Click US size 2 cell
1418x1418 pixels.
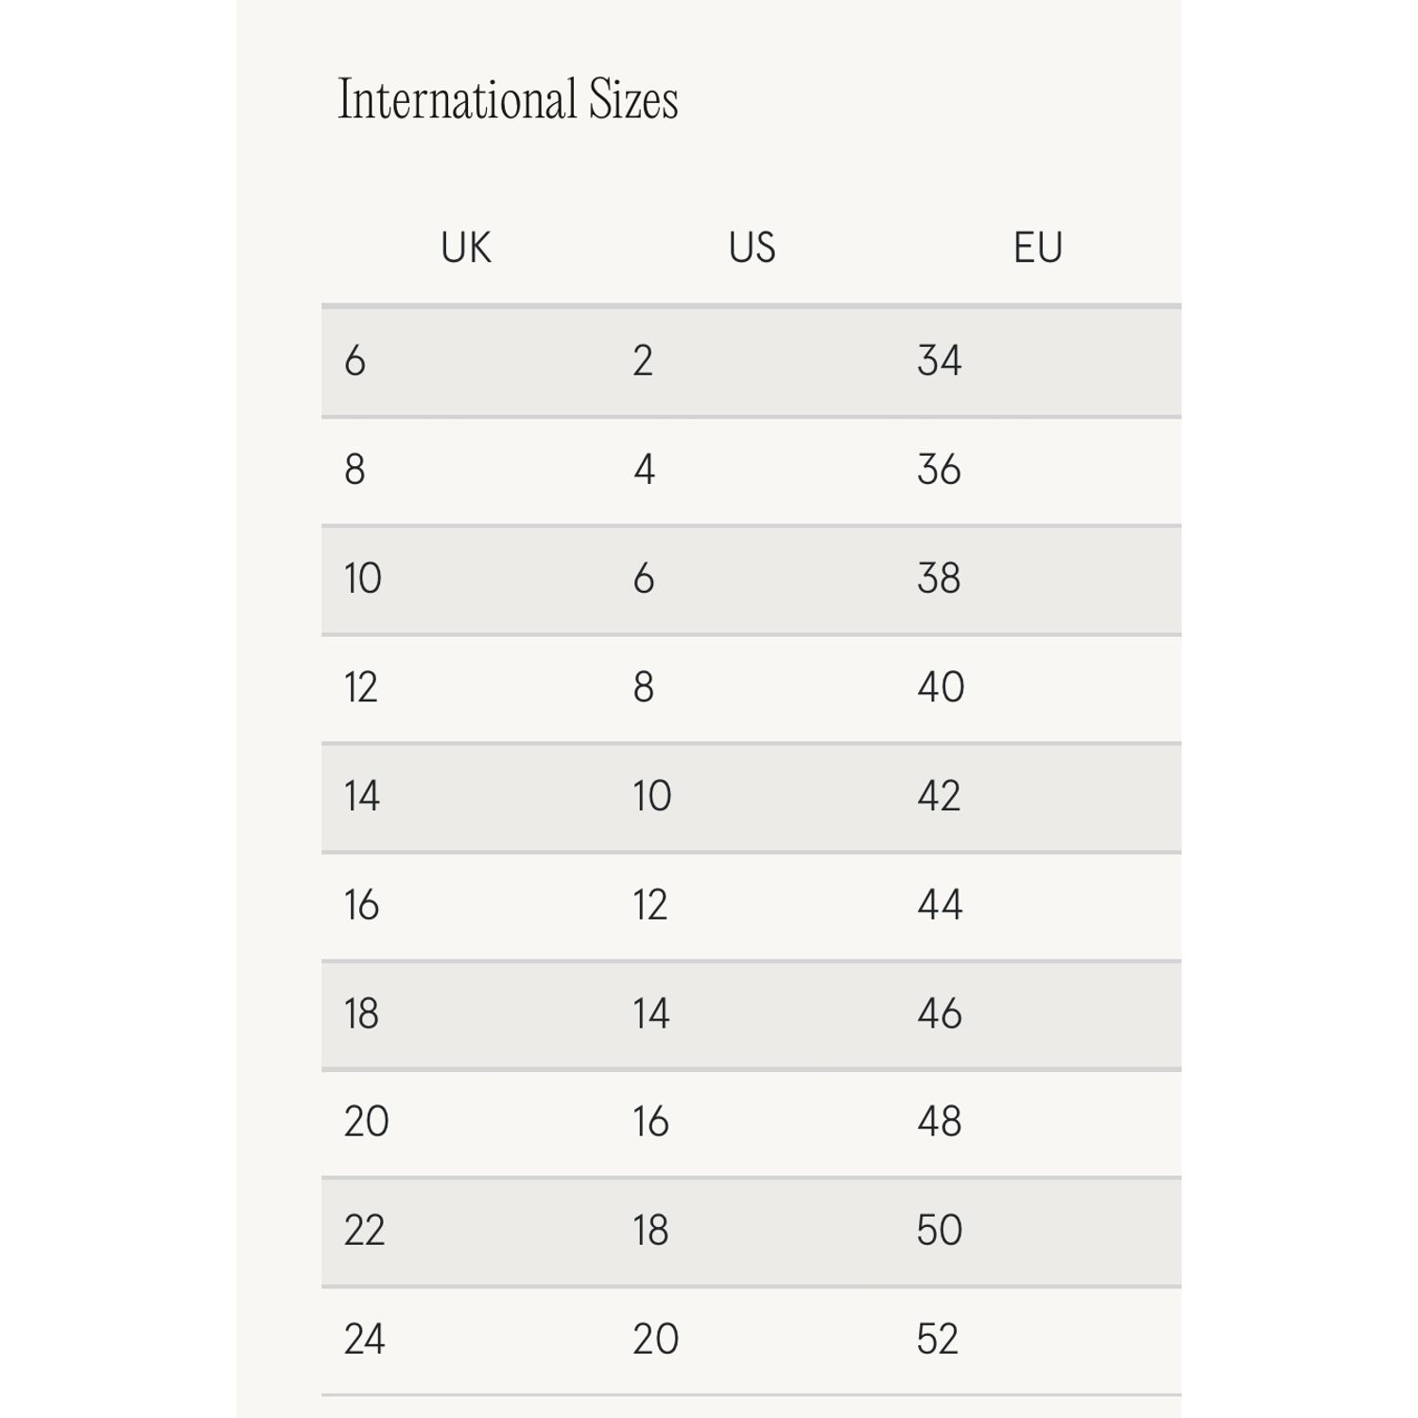(643, 361)
